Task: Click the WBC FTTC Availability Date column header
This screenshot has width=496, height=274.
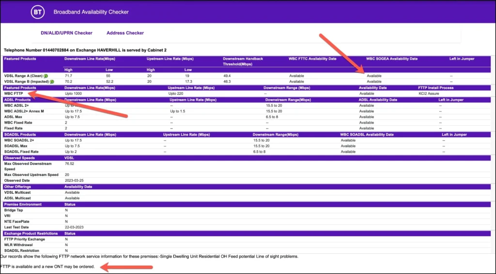Action: coord(312,59)
